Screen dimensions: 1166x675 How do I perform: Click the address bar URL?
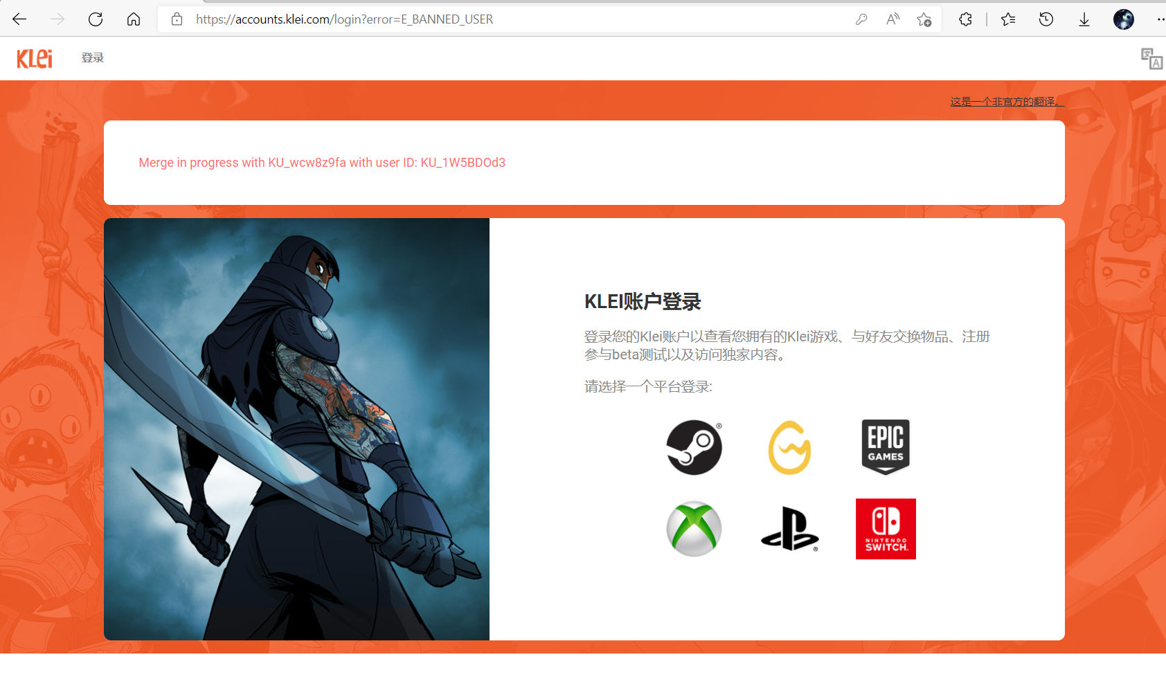[344, 19]
